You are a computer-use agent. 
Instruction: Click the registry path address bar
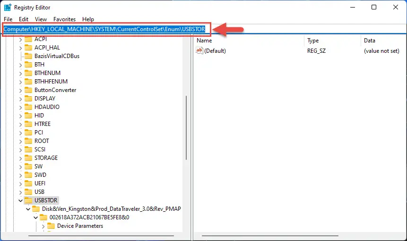104,29
